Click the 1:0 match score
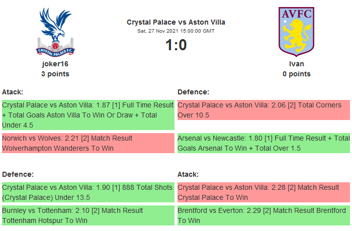 click(x=176, y=45)
